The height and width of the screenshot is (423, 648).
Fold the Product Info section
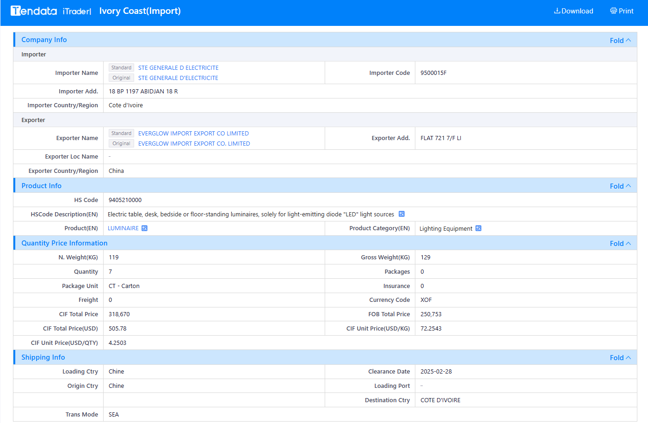(x=620, y=186)
